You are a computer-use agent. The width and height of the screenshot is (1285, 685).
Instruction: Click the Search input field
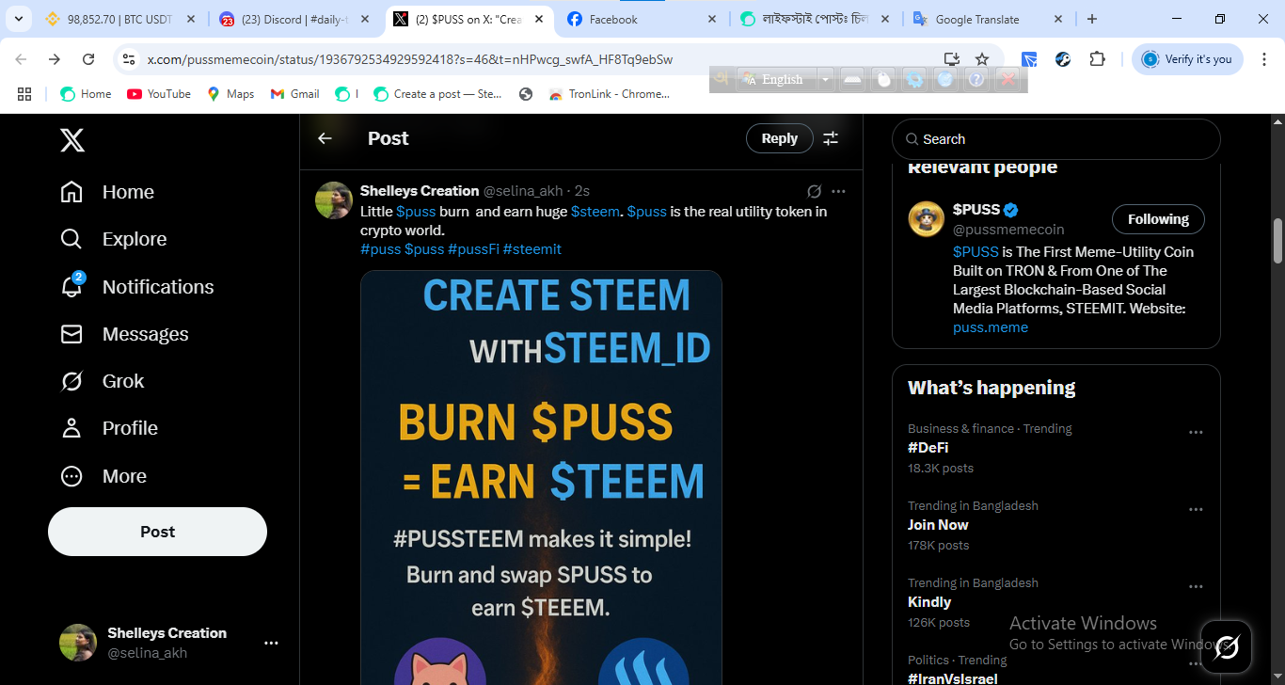1055,139
